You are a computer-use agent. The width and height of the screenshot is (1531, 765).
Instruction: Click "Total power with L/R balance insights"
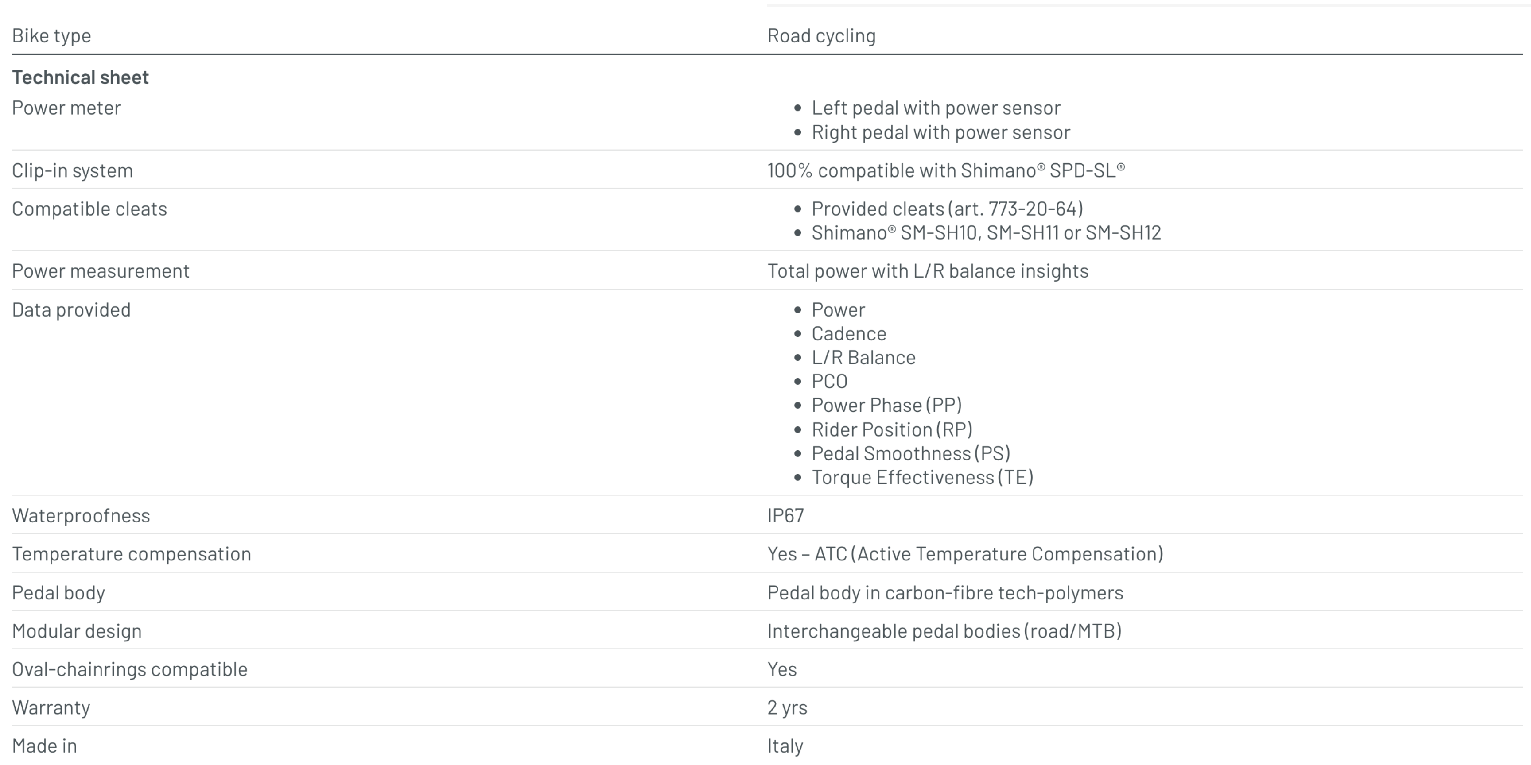(928, 271)
